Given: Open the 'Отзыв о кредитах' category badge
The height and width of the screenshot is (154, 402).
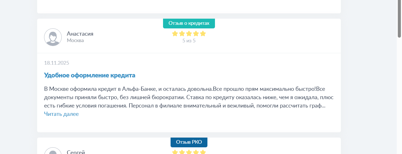Looking at the screenshot, I should click(189, 23).
